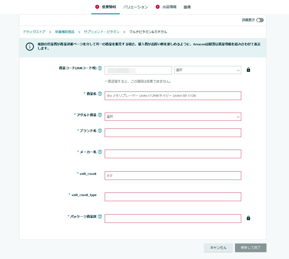Open the product code type 選択 dropdown
289x259 pixels.
207,70
